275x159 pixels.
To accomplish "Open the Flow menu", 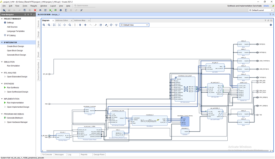I will click(x=17, y=6).
